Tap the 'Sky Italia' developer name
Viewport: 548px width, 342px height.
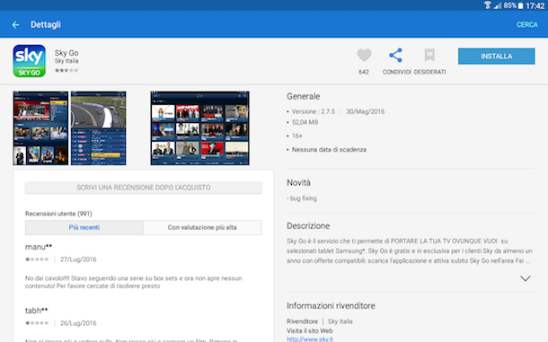[66, 61]
